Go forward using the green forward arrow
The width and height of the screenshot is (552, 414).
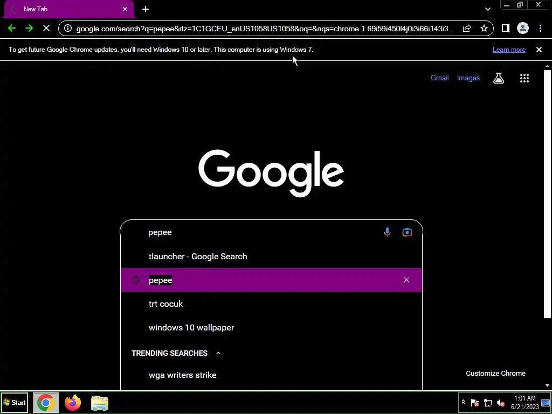pyautogui.click(x=29, y=29)
